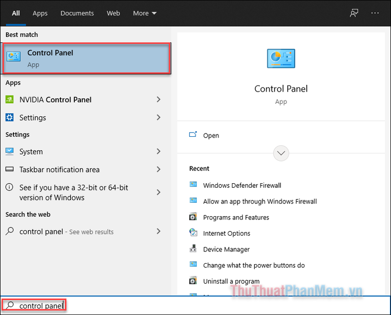Image resolution: width=391 pixels, height=315 pixels.
Task: Open the three-dot options menu
Action: pos(375,13)
